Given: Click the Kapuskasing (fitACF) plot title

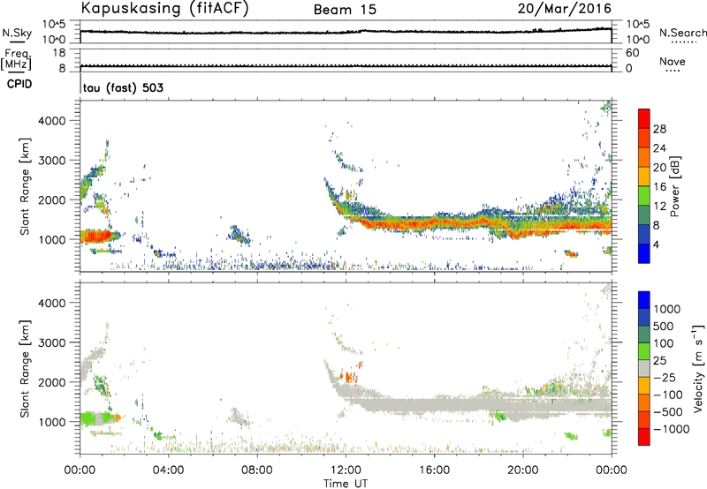Looking at the screenshot, I should point(164,9).
